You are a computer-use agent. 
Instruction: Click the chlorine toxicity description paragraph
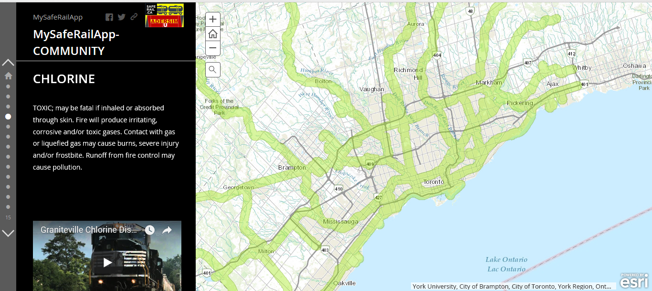pos(106,138)
